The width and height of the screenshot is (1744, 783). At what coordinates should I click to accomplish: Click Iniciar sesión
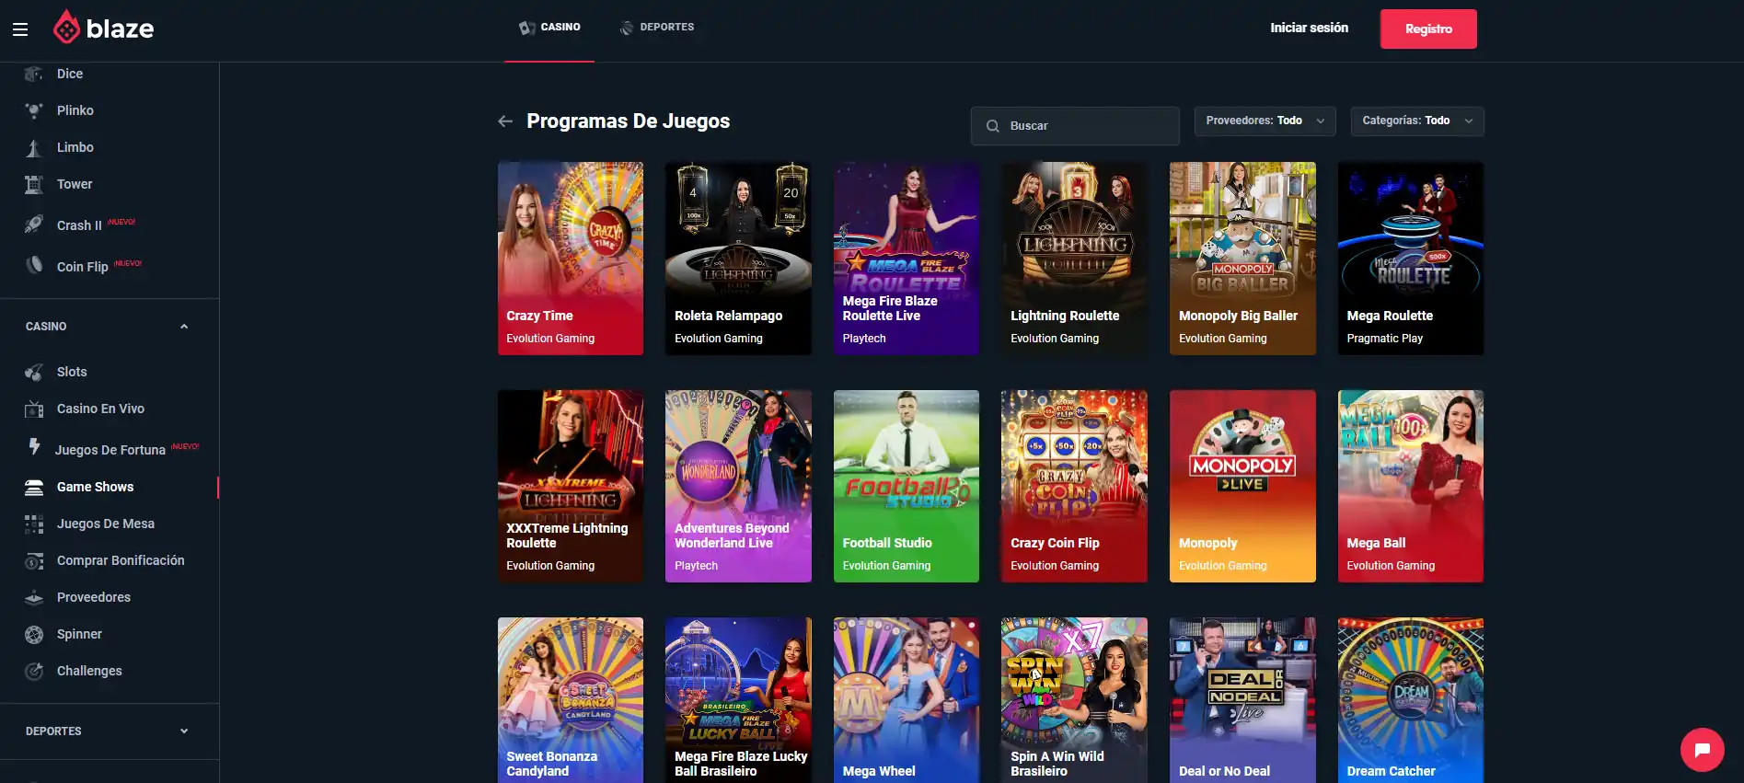[x=1309, y=28]
